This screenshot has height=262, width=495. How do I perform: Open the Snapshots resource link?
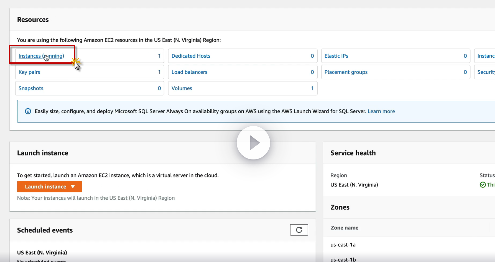coord(31,88)
